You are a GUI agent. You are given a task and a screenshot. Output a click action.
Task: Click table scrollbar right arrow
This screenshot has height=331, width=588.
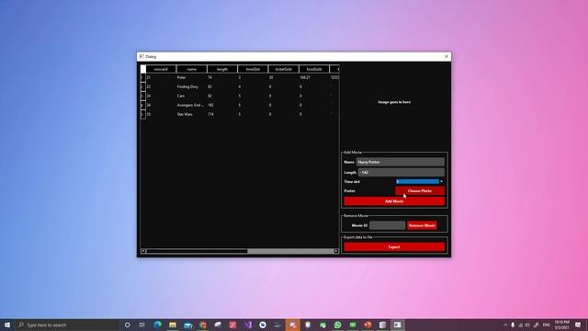pyautogui.click(x=336, y=251)
